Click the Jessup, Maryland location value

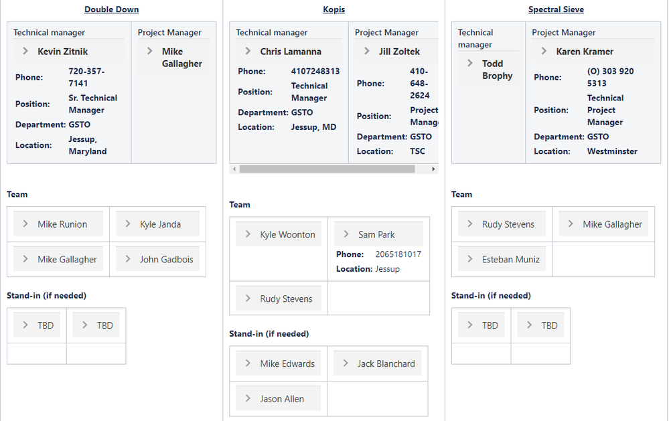[88, 145]
